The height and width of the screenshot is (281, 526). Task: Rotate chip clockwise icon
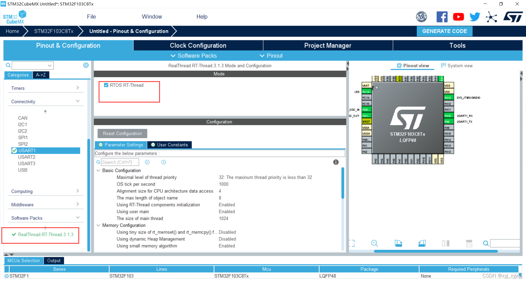[398, 243]
